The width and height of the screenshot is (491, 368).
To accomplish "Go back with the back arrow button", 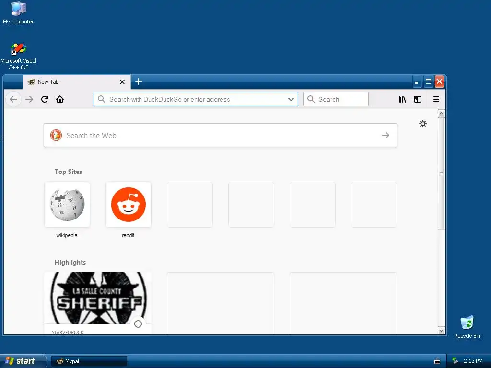I will point(13,99).
